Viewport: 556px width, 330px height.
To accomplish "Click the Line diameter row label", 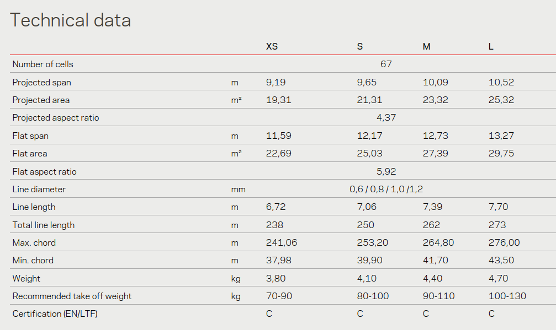I will click(x=39, y=190).
